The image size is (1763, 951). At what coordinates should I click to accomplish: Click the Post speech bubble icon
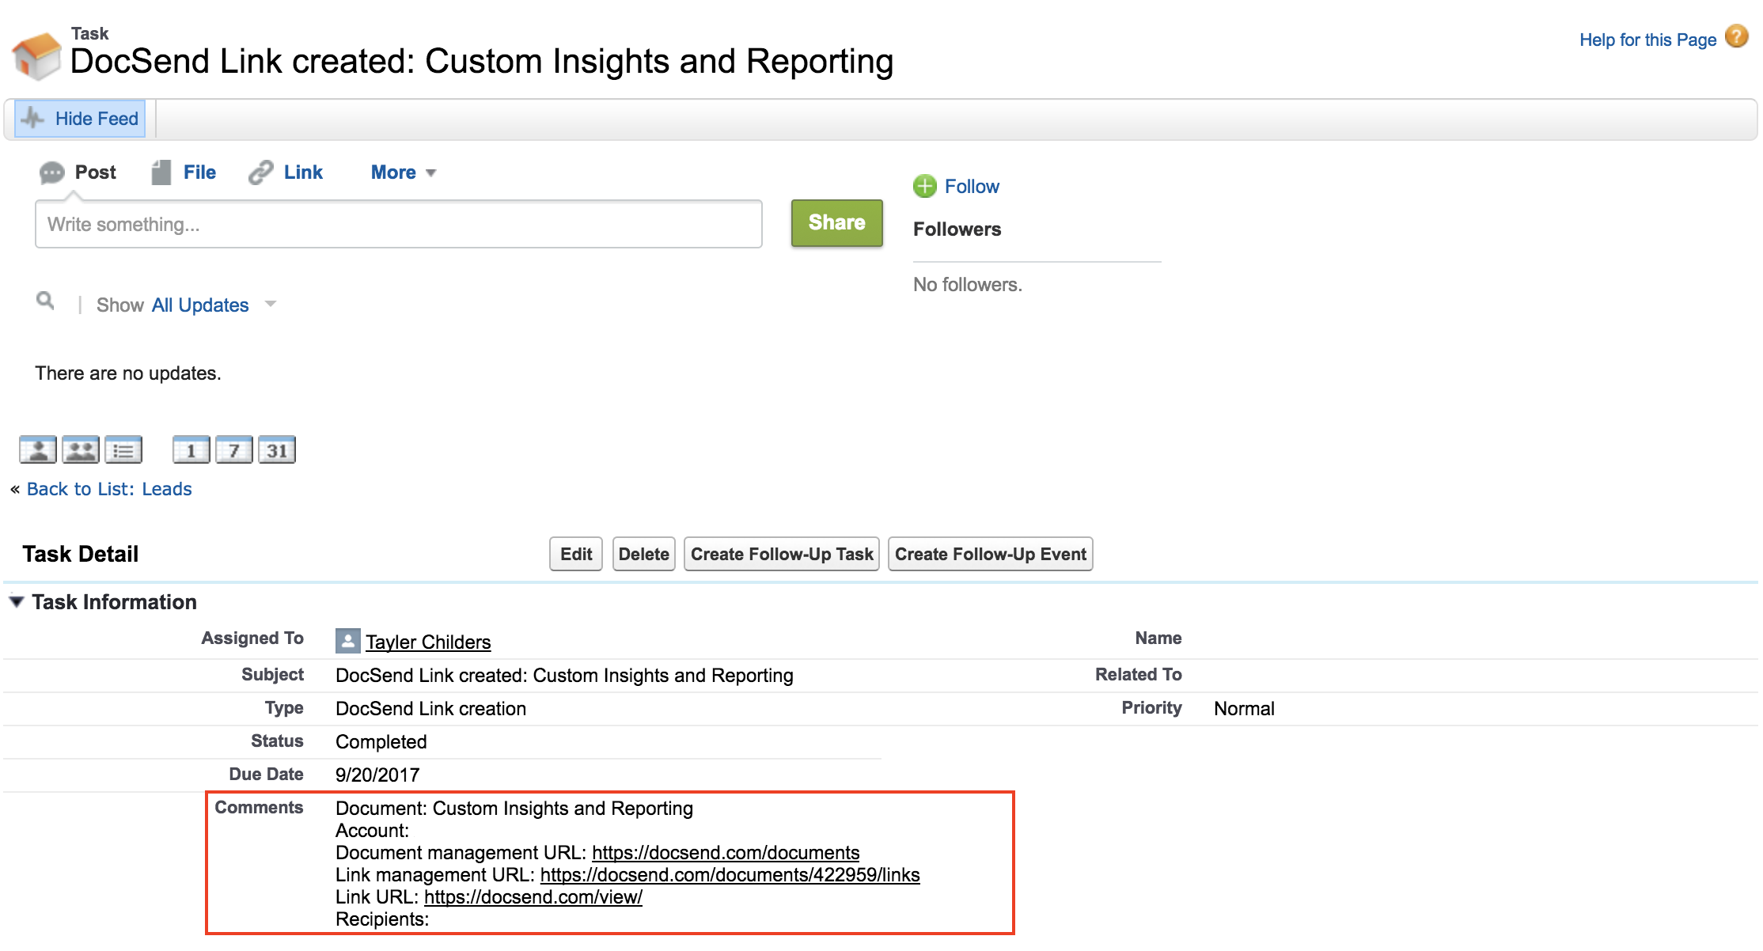click(x=51, y=172)
